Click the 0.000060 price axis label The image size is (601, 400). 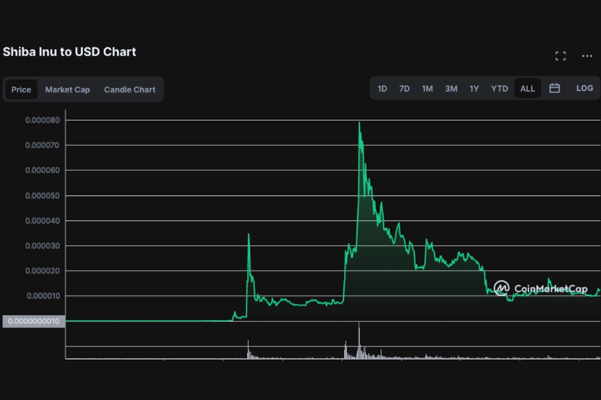[x=43, y=170]
